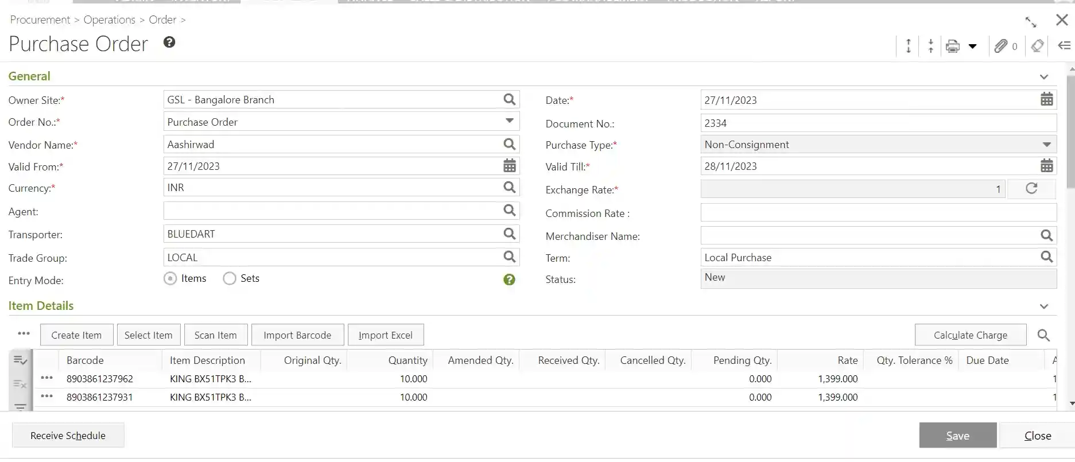Viewport: 1075px width, 462px height.
Task: Click the Scan Item button
Action: [215, 335]
